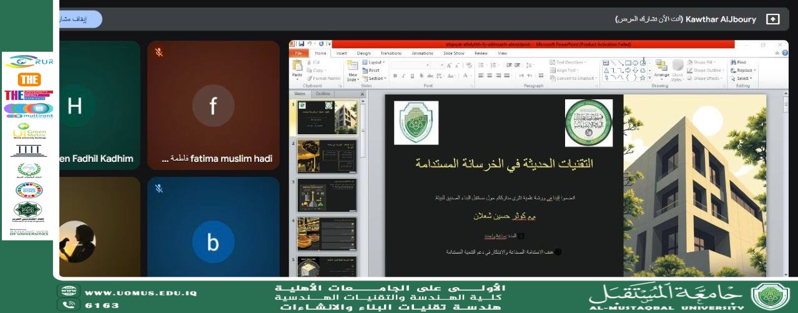
Task: Open the Section dropdown
Action: [x=374, y=79]
